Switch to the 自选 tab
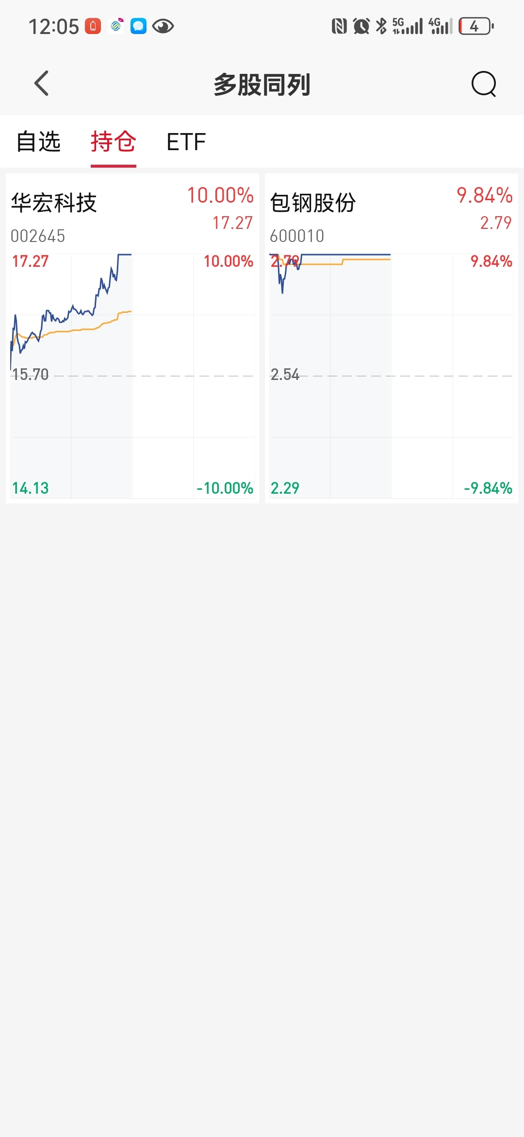Image resolution: width=524 pixels, height=1137 pixels. [38, 142]
